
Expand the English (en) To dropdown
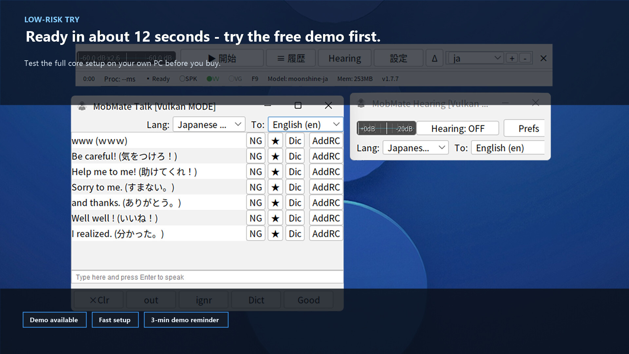[305, 125]
